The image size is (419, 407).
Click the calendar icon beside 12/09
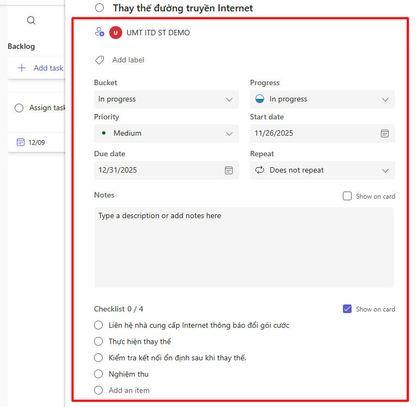[x=21, y=142]
